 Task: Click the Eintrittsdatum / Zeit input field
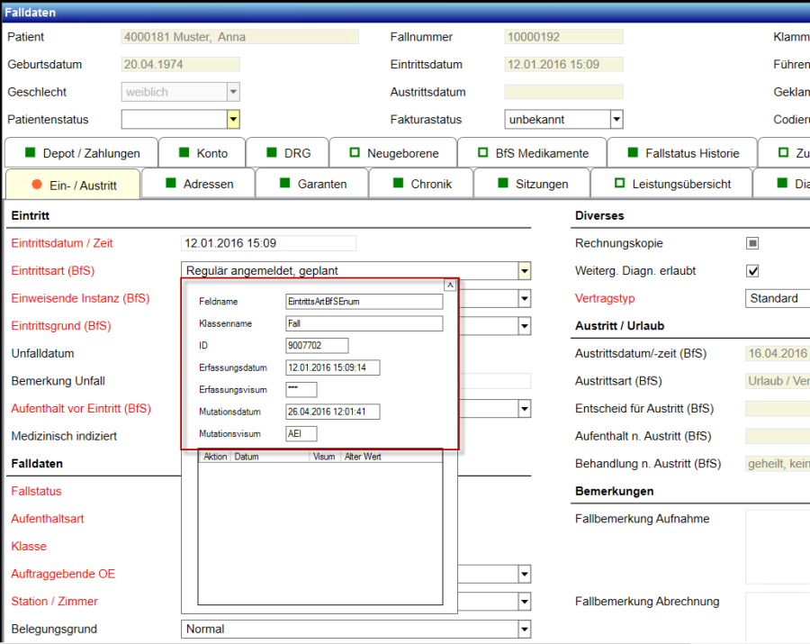click(x=268, y=243)
